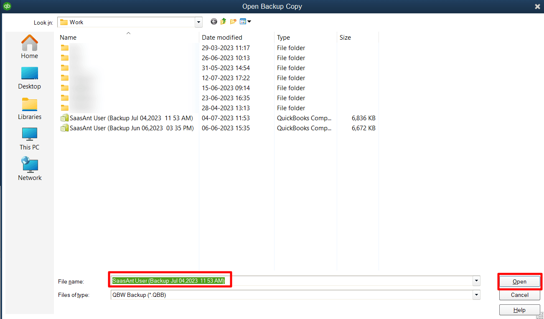Click the Cancel button
Viewport: 544px width, 319px height.
[520, 295]
